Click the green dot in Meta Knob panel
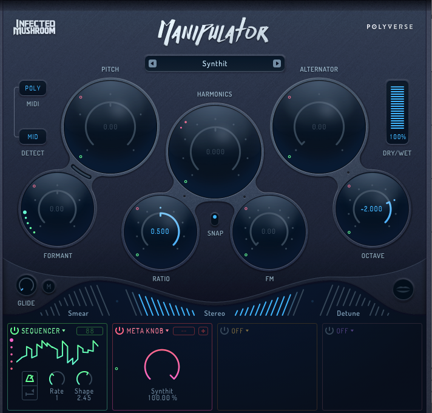Viewport: 432px width, 413px height. point(116,369)
